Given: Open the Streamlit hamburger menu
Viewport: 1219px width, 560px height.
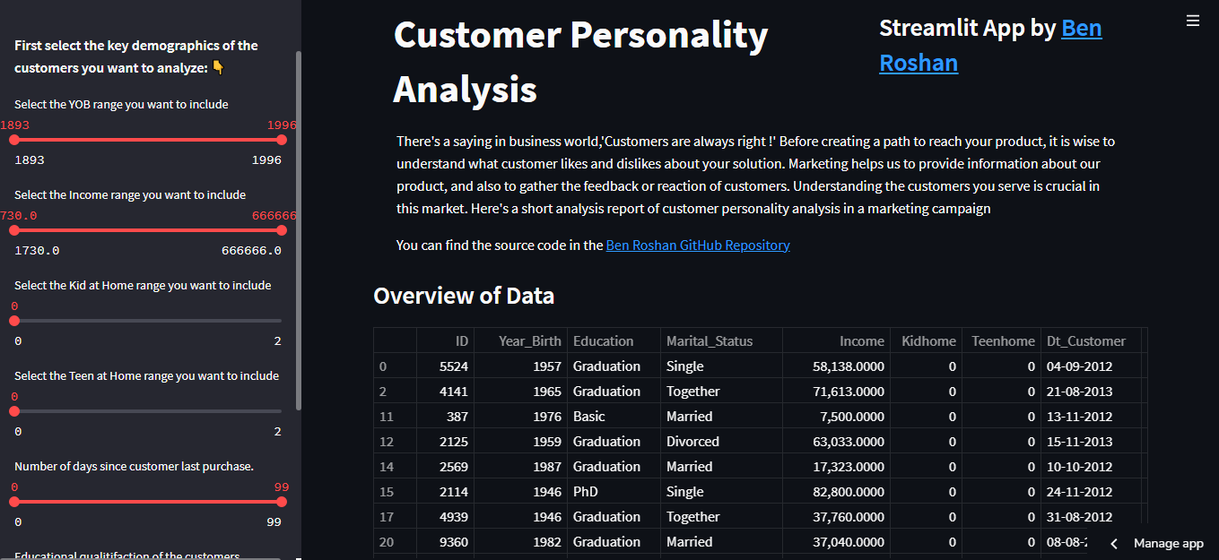Looking at the screenshot, I should (1192, 20).
